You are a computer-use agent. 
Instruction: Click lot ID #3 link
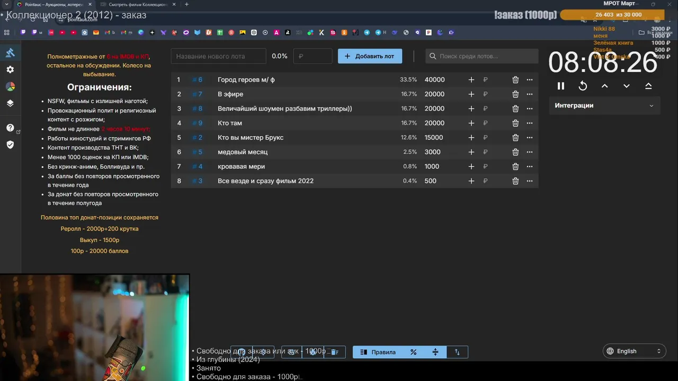point(197,181)
